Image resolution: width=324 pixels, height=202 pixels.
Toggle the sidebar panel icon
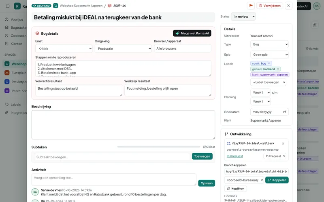(8, 6)
